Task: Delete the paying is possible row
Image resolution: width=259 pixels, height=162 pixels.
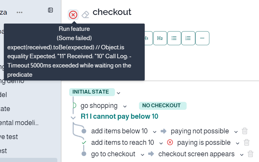Action: point(247,143)
